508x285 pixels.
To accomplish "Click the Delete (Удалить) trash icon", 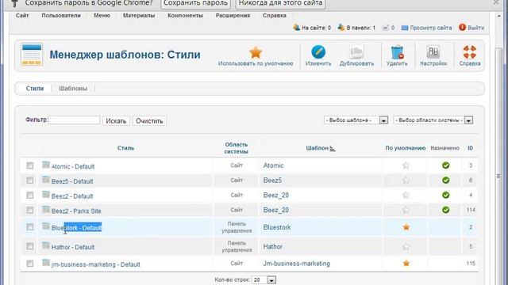I will coord(397,52).
